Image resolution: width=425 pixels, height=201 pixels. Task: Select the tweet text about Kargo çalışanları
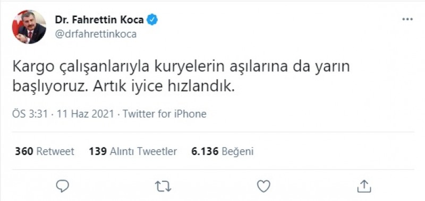[181, 77]
